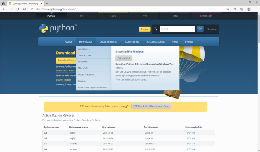Open the PEP 537 link
This screenshot has height=152, width=260.
tap(191, 144)
